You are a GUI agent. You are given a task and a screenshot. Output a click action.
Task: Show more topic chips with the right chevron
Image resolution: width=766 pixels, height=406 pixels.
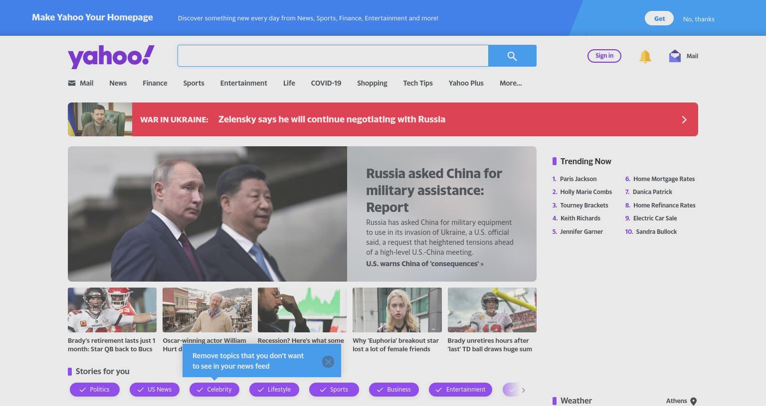[523, 390]
